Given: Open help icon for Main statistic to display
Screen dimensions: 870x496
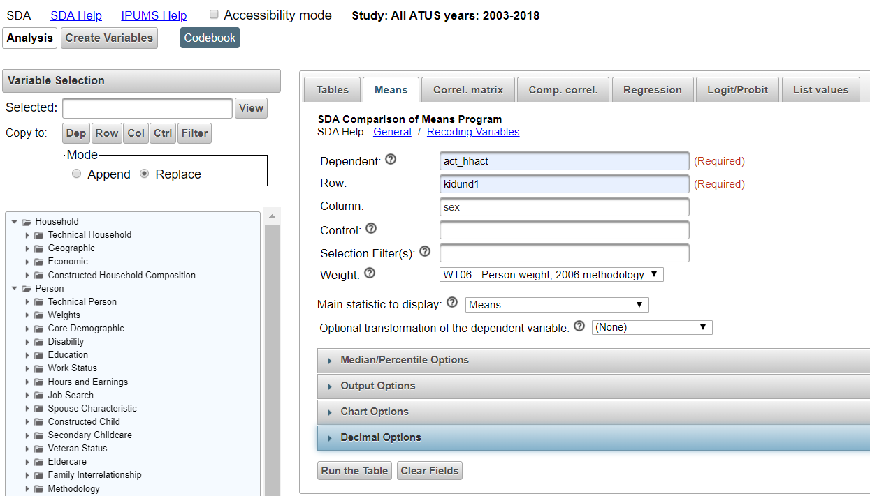Looking at the screenshot, I should pos(452,303).
